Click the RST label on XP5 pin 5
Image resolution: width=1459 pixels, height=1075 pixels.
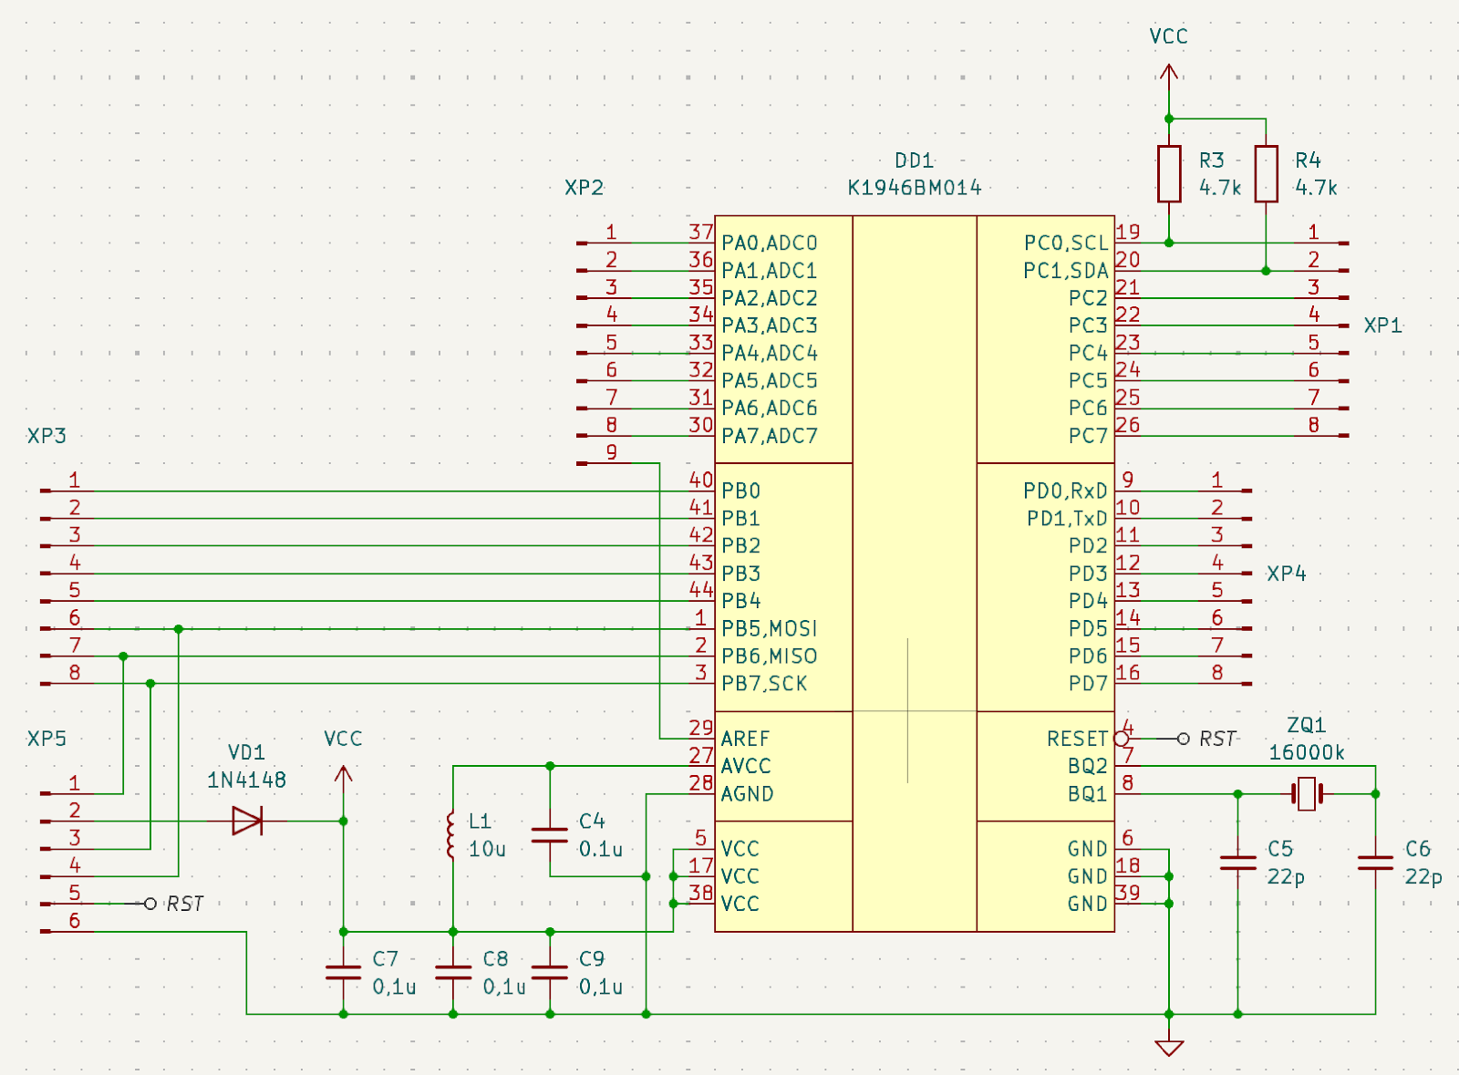tap(185, 904)
